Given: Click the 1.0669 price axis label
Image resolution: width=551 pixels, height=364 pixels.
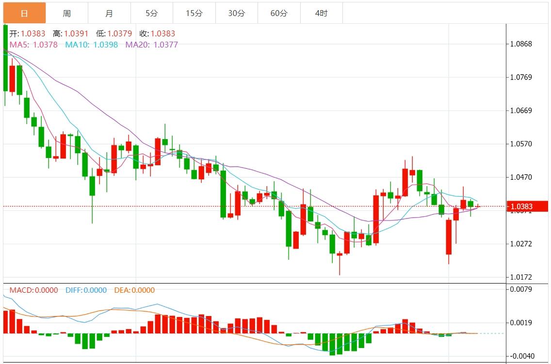Looking at the screenshot, I should tap(521, 111).
